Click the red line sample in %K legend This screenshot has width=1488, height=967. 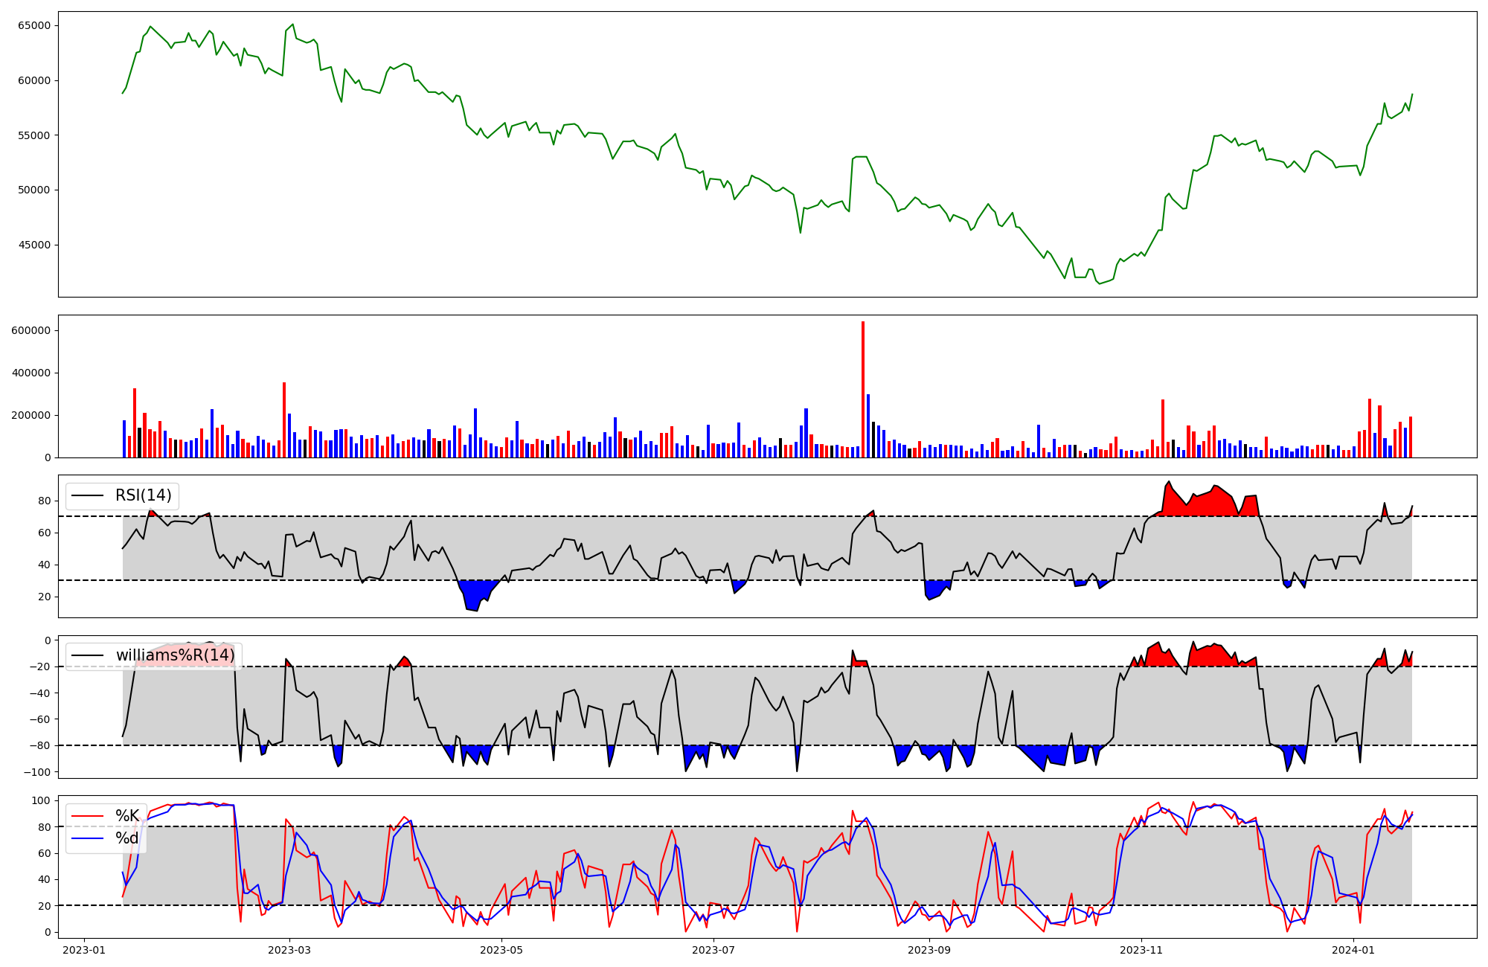click(89, 817)
